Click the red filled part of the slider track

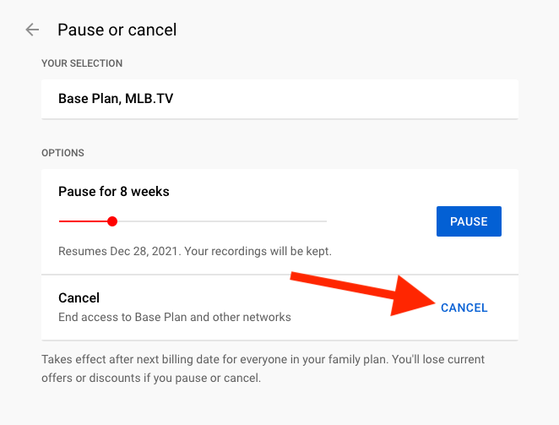coord(84,221)
